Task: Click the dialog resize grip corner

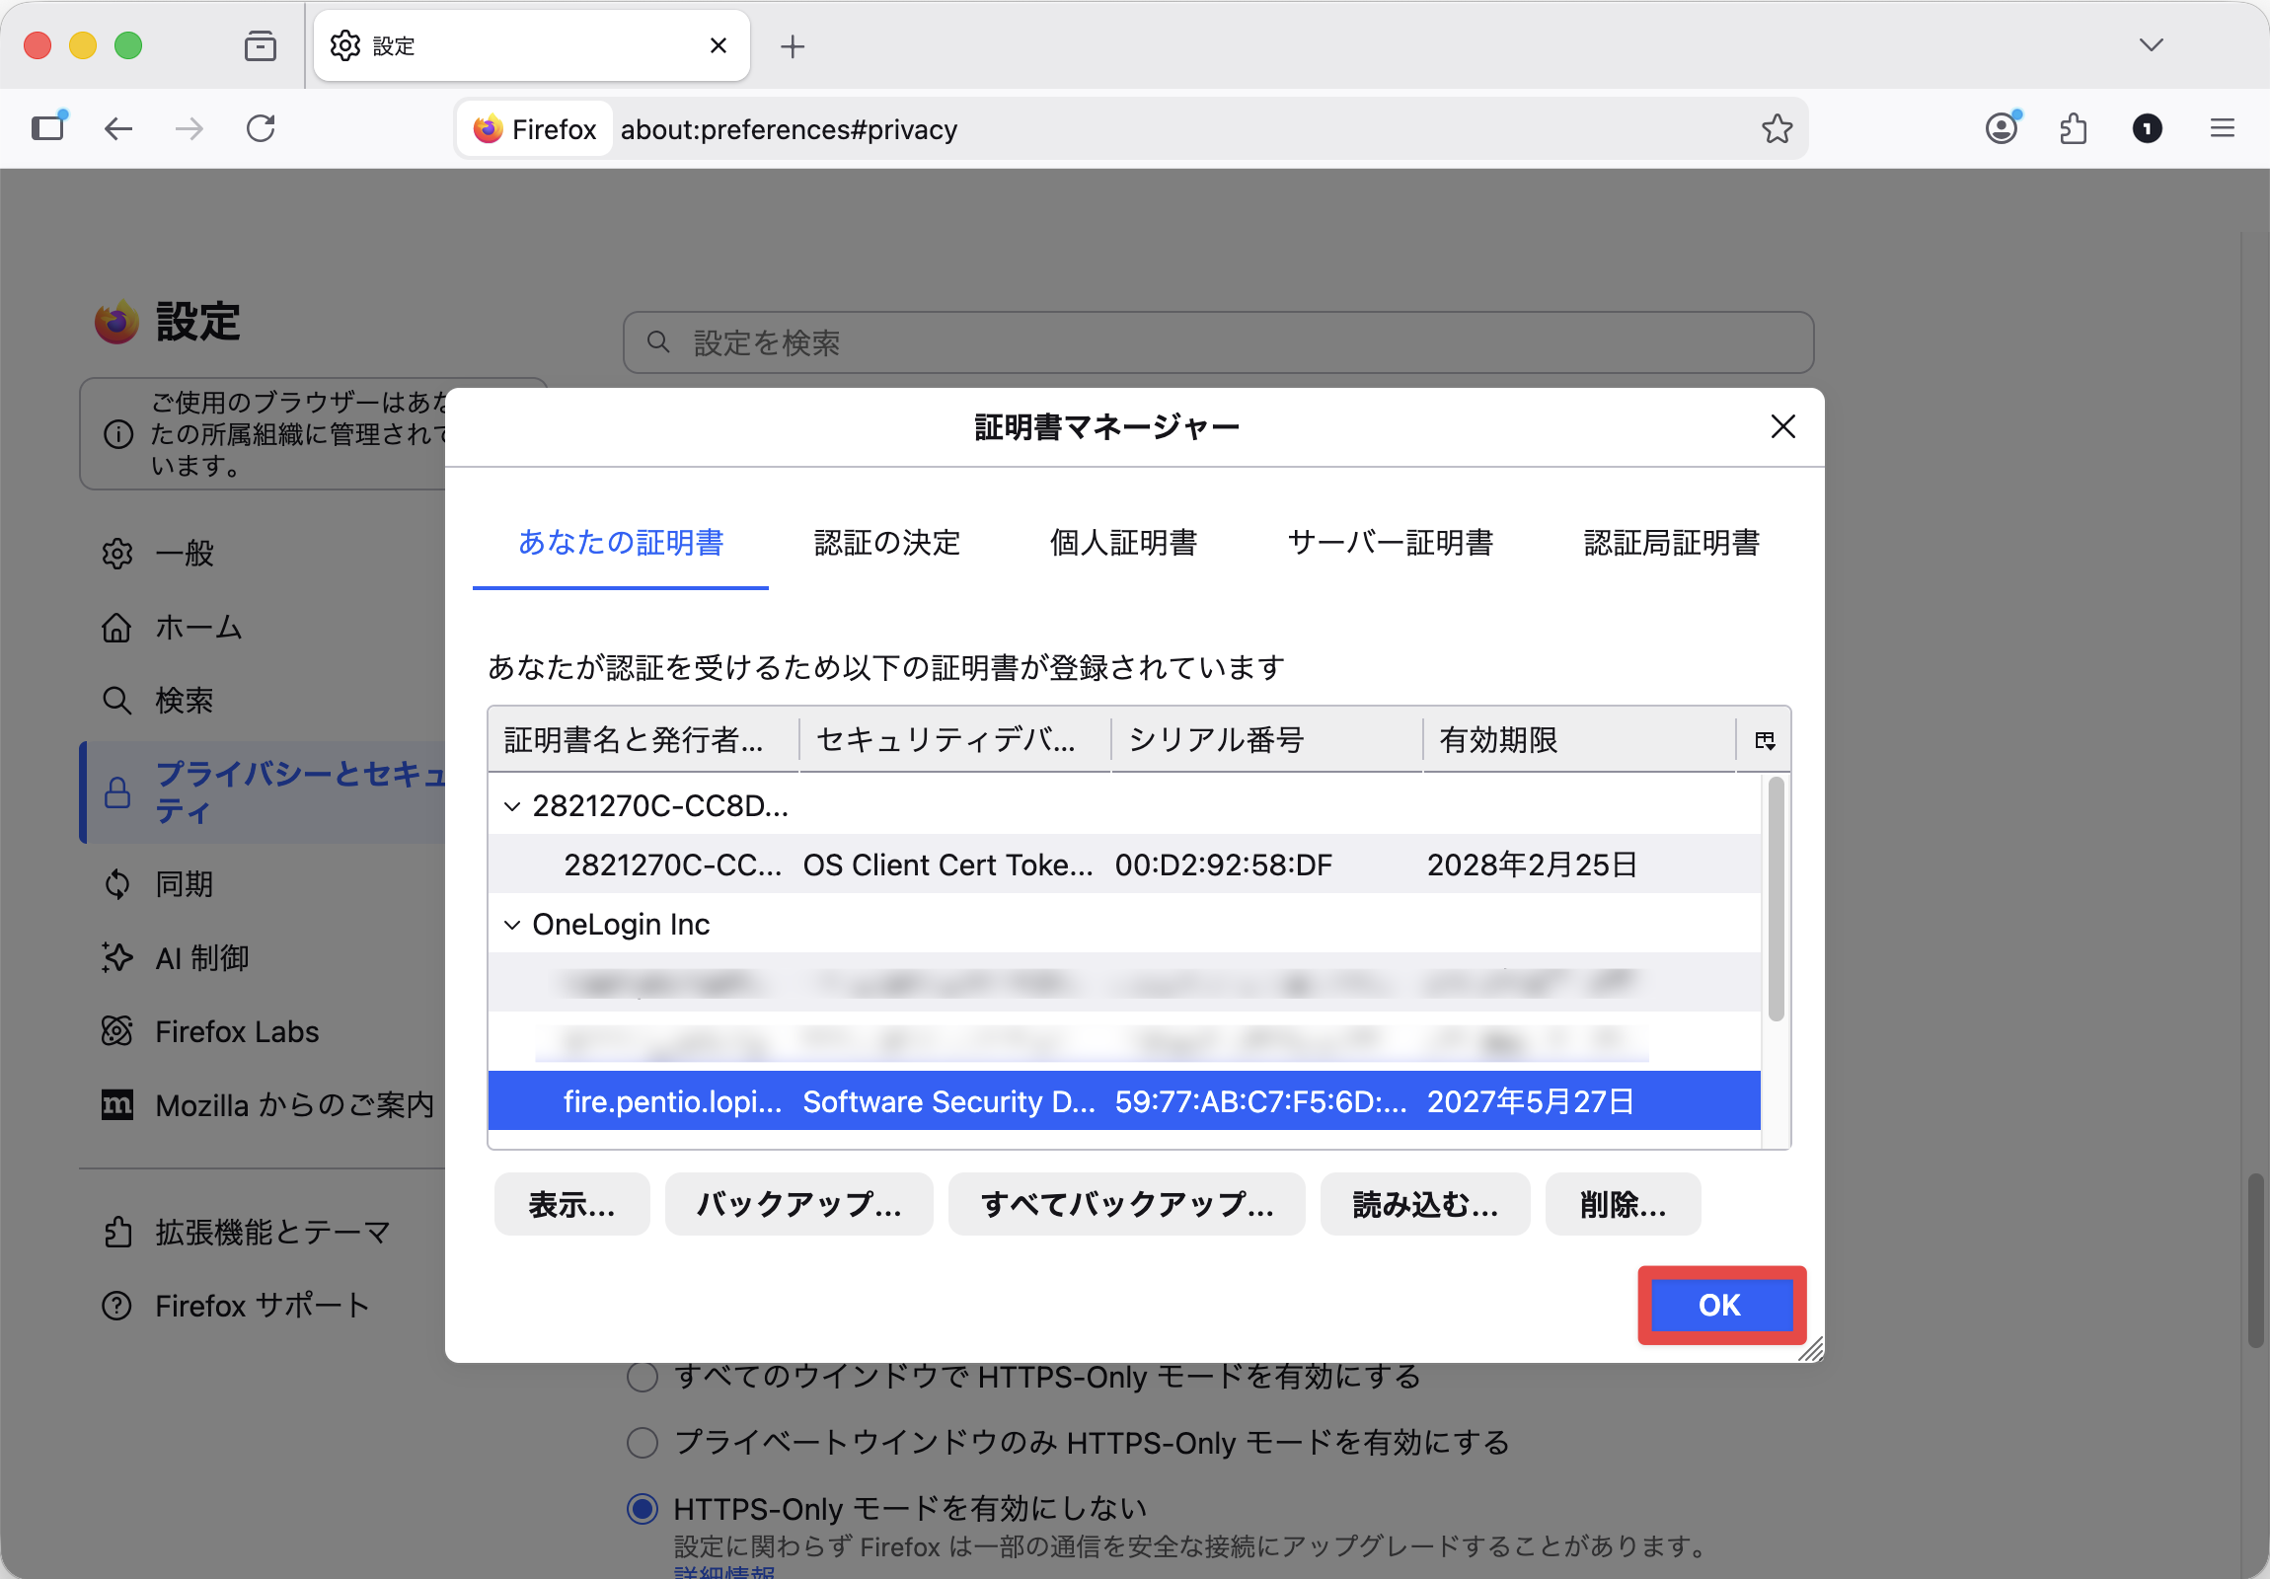Action: click(1811, 1350)
